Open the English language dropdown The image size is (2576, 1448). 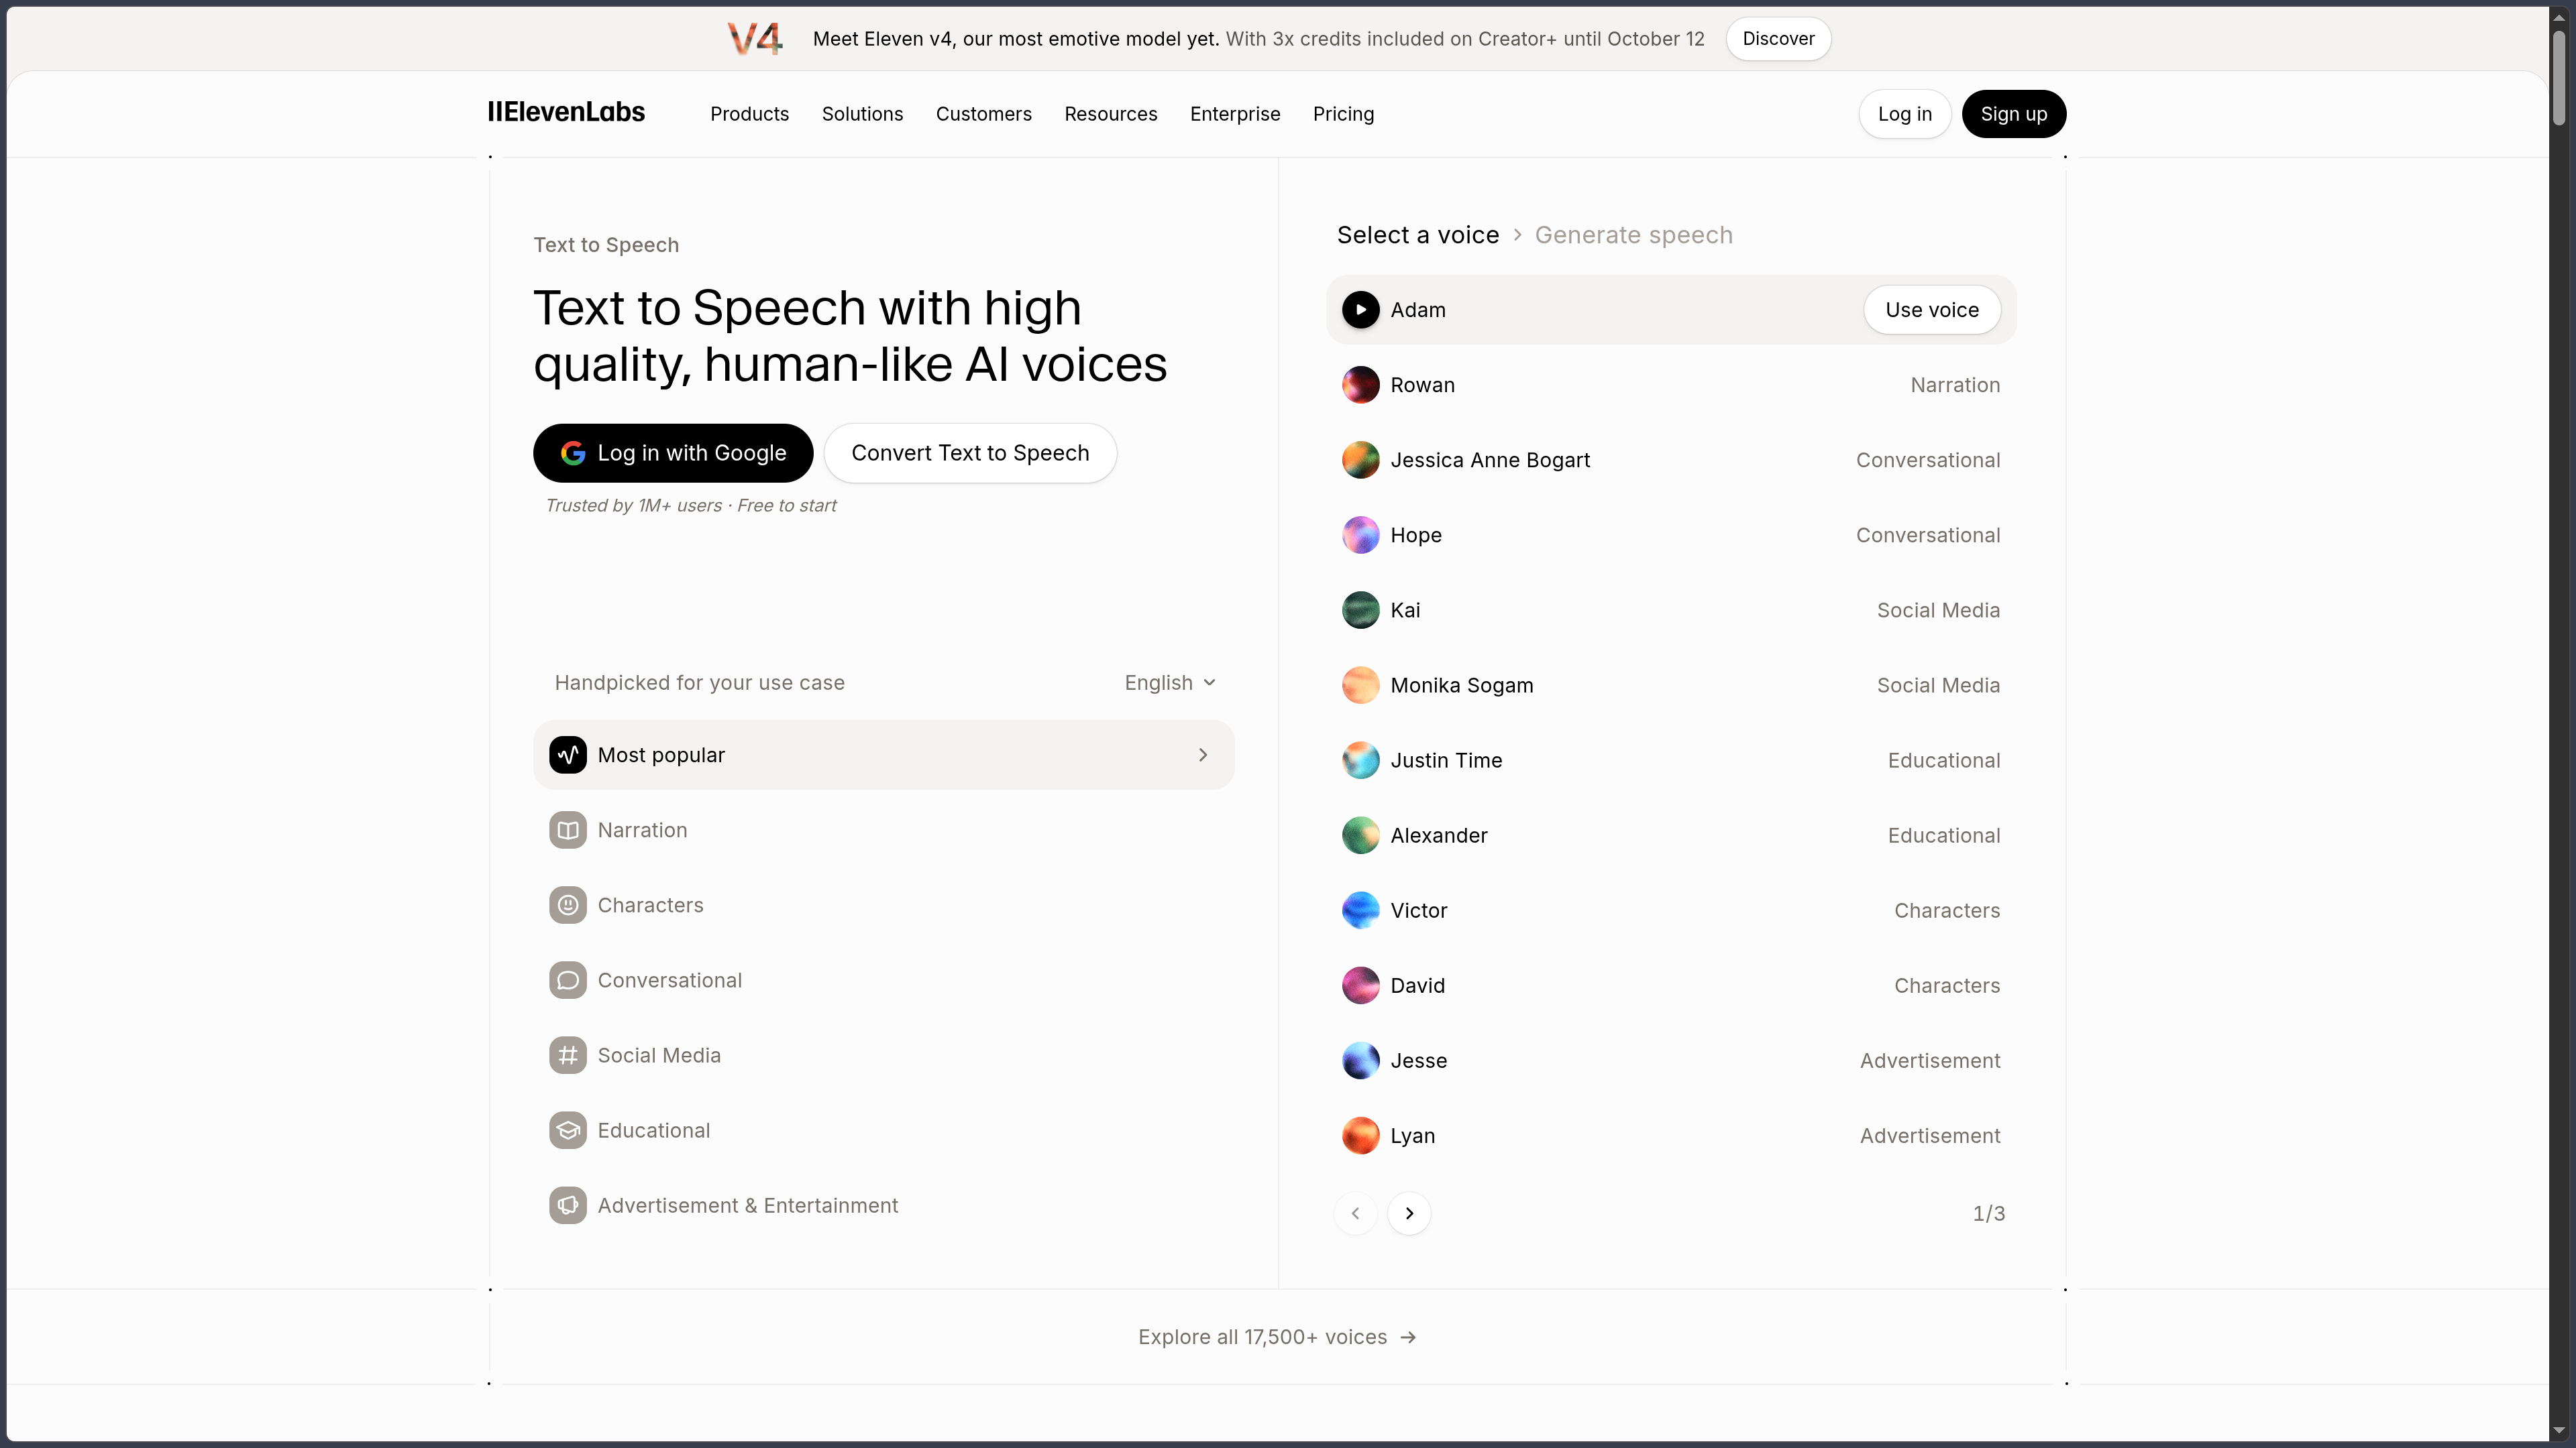click(x=1170, y=682)
